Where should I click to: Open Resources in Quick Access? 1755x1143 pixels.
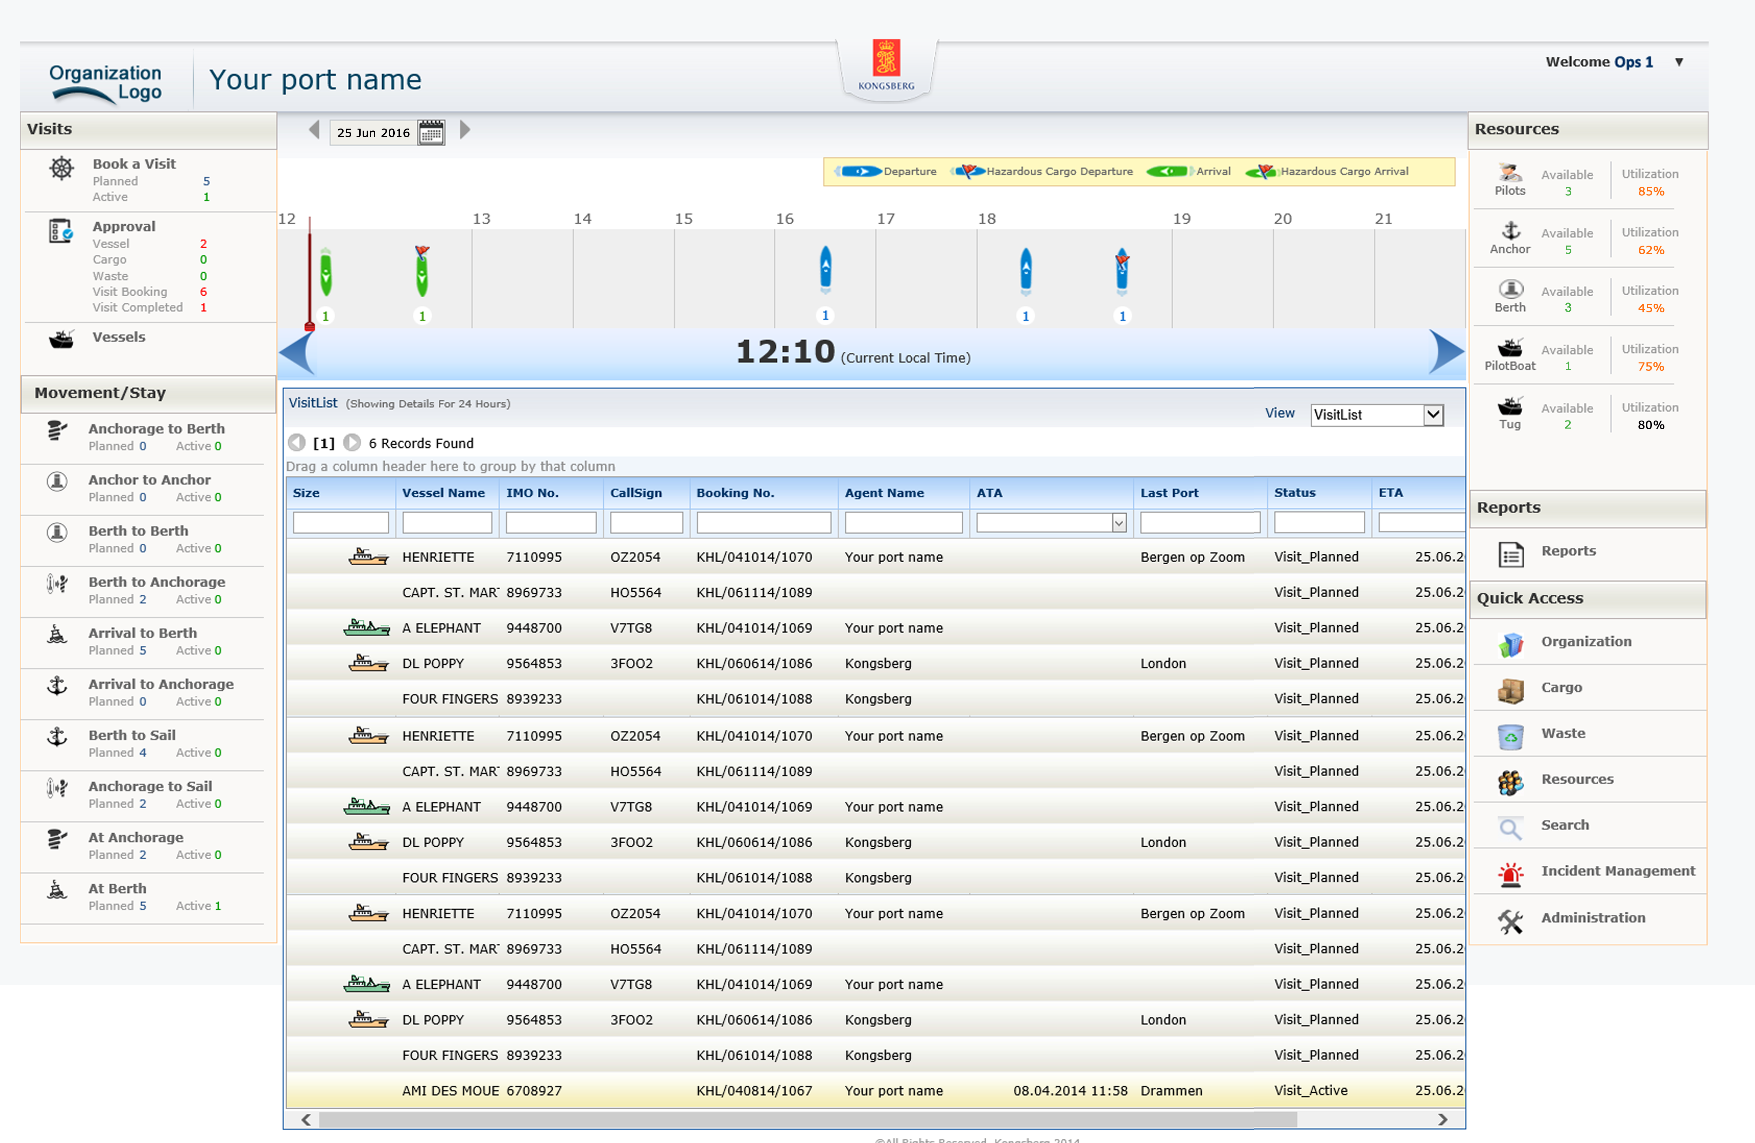click(1577, 780)
